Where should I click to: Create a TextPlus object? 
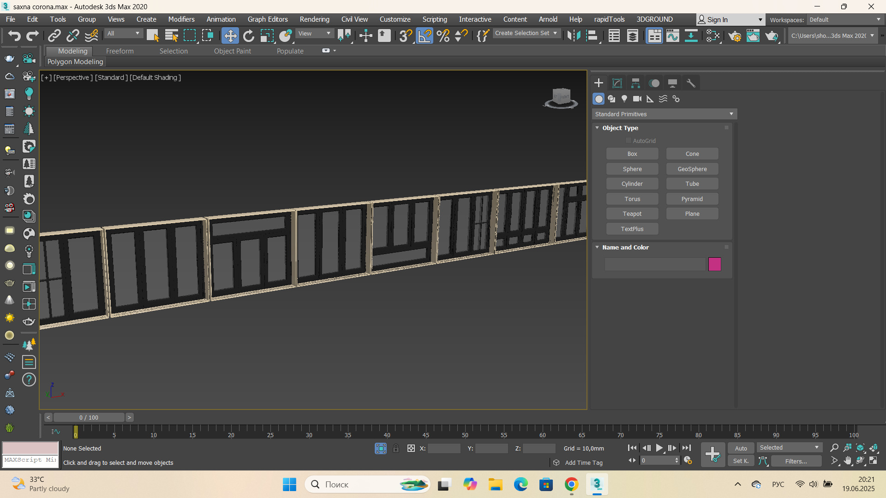pos(632,229)
